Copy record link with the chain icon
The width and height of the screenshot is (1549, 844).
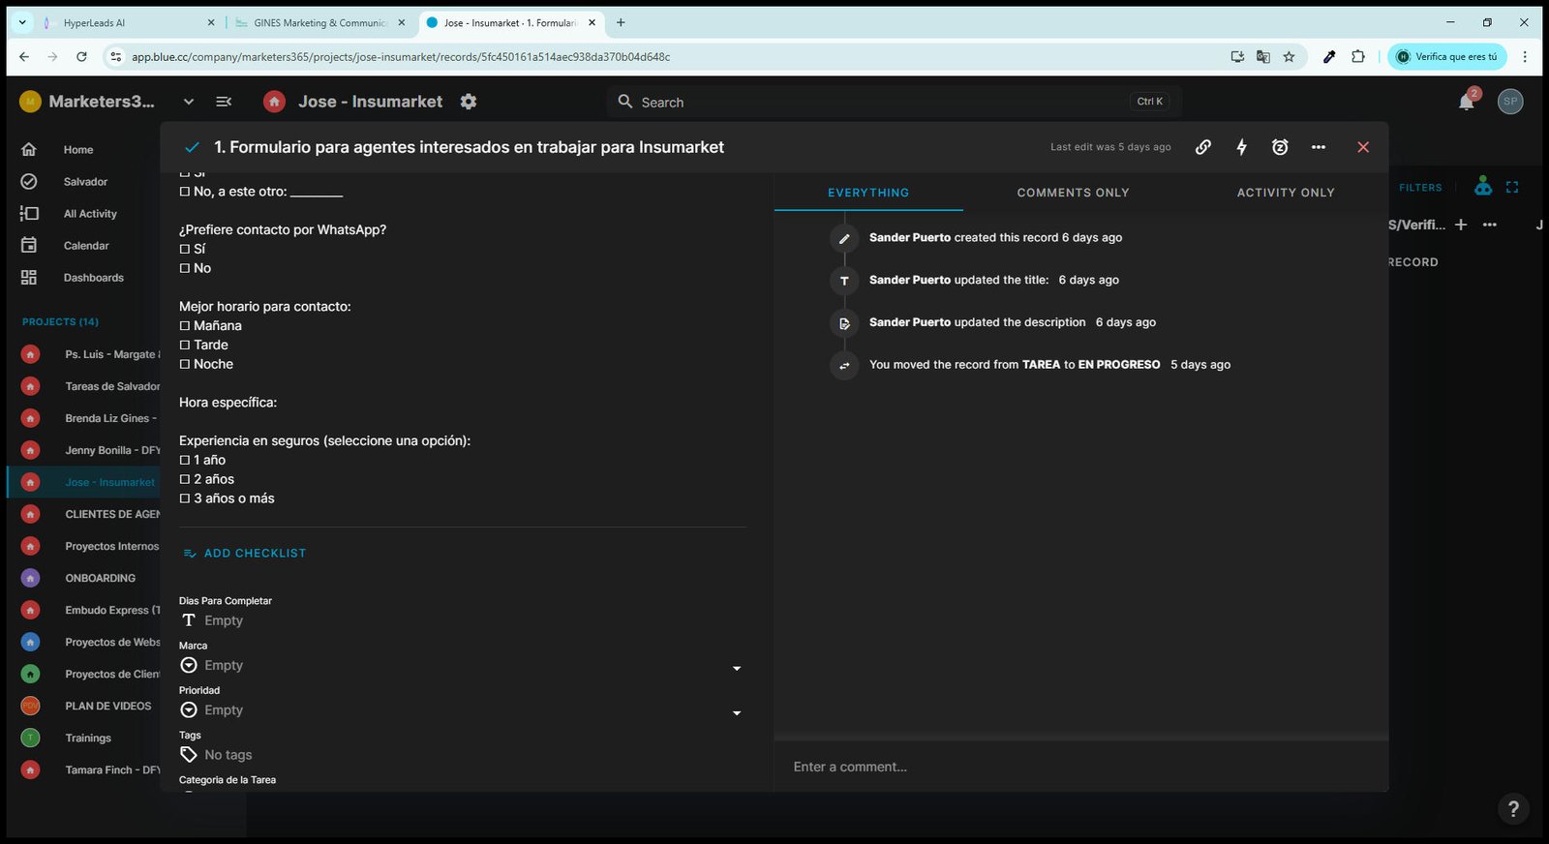click(x=1202, y=147)
